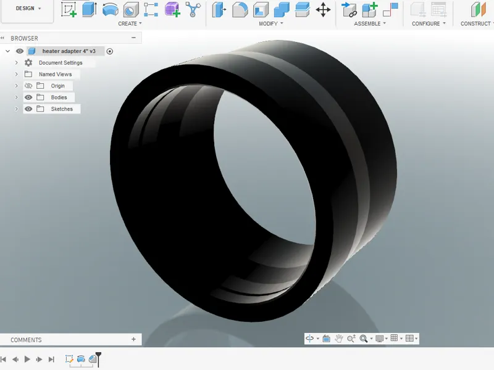
Task: Select the heater adapter 4" v3 component
Action: click(x=69, y=51)
